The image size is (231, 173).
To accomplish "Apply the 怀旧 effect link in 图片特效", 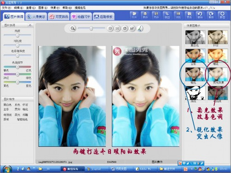I will tap(25, 105).
